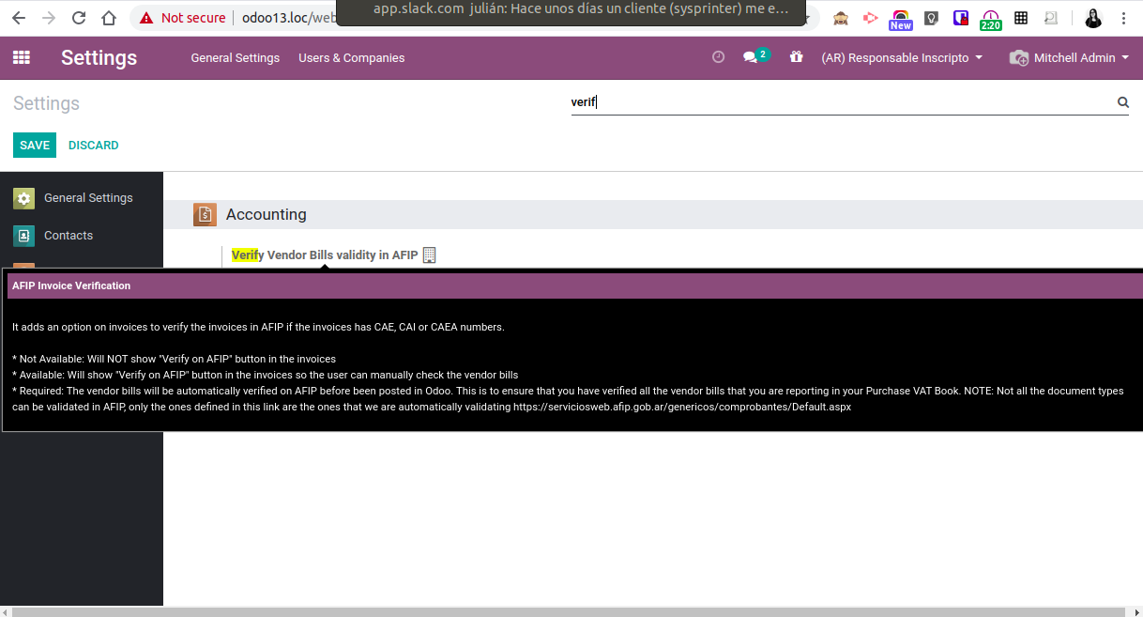Click the Accounting section heading
The height and width of the screenshot is (617, 1143).
coord(267,214)
